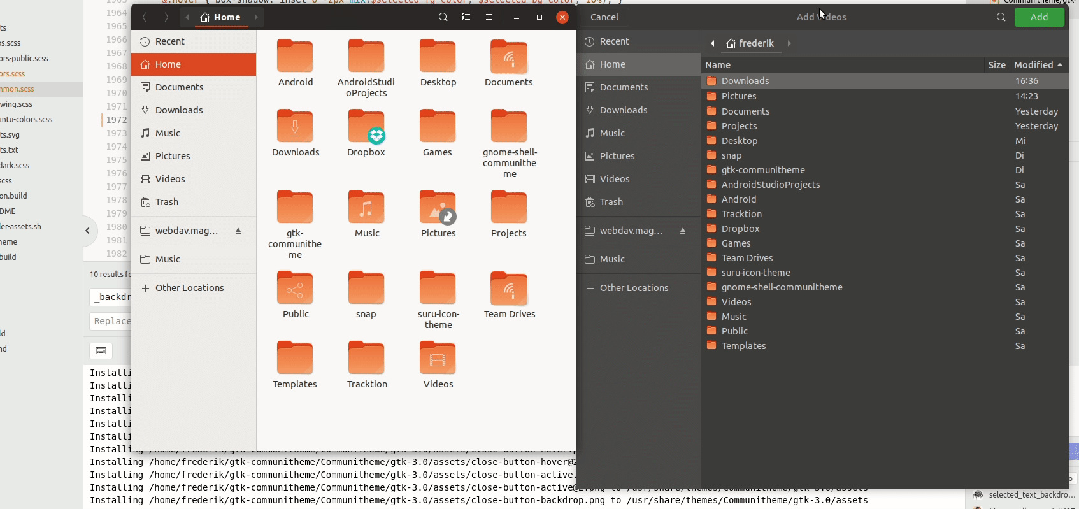
Task: Open the Dropbox folder icon
Action: [x=366, y=126]
